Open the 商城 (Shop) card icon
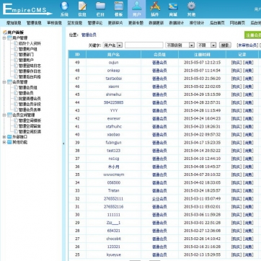This screenshot has height=261, width=261. coord(173,9)
